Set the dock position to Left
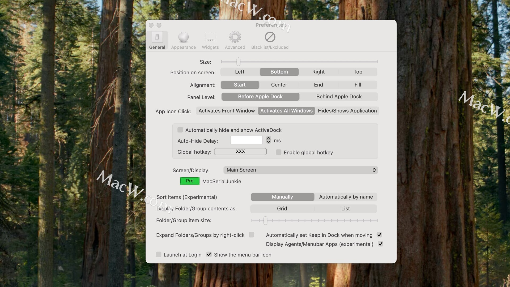This screenshot has width=510, height=287. 240,72
